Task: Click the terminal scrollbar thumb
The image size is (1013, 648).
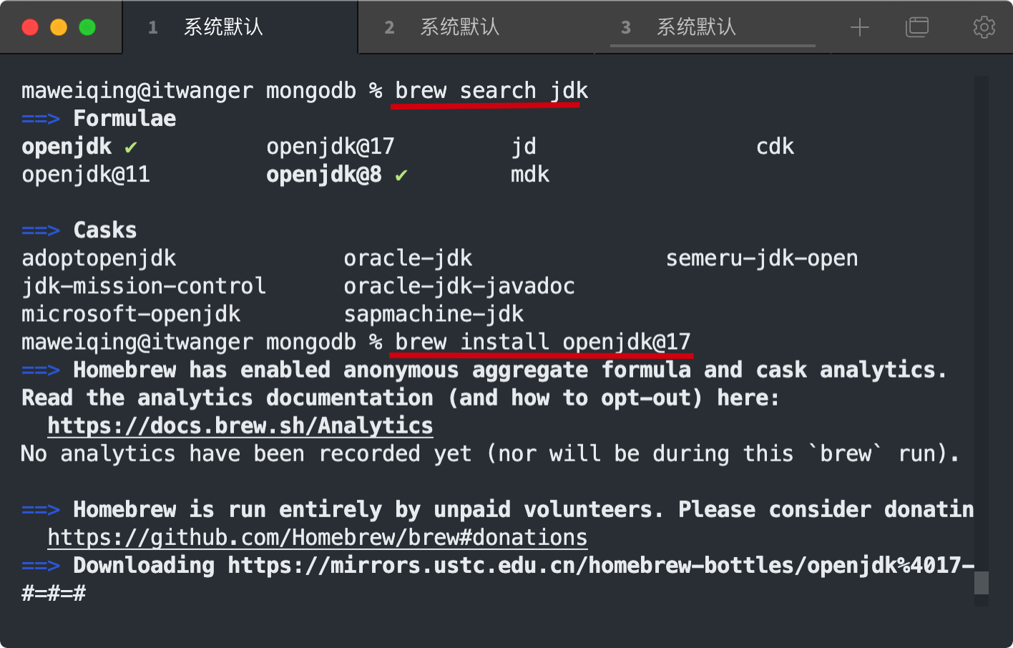Action: (x=982, y=583)
